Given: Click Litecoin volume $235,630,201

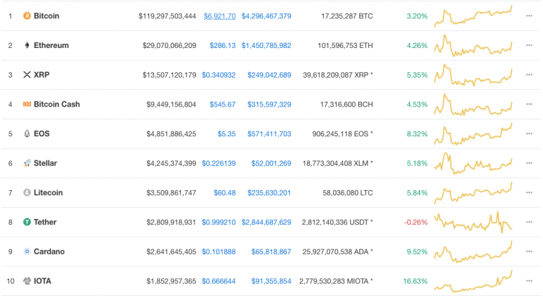Looking at the screenshot, I should click(269, 192).
